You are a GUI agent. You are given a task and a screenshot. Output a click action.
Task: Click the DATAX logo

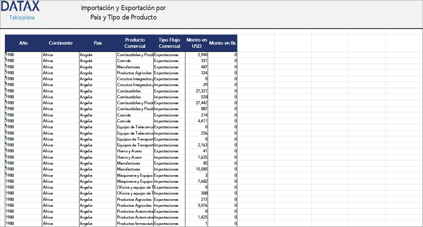click(x=20, y=6)
